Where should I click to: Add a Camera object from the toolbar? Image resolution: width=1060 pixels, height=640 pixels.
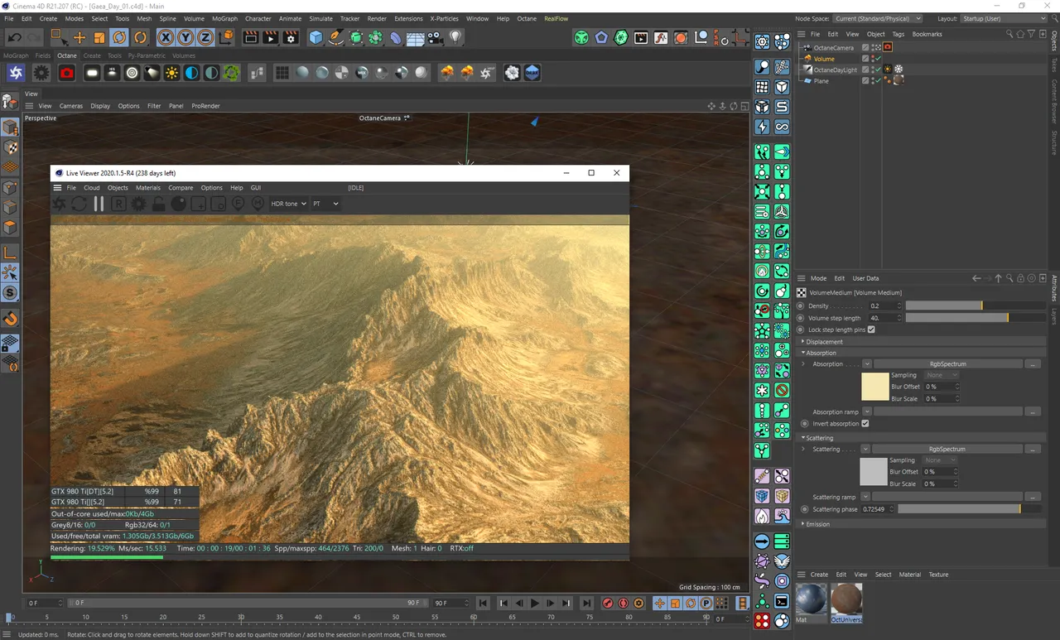pos(436,37)
